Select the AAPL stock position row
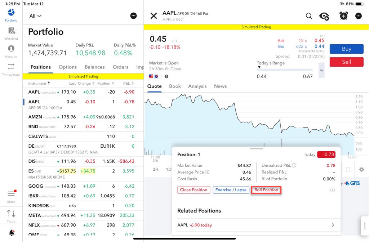Image resolution: width=369 pixels, height=242 pixels. pos(83,92)
